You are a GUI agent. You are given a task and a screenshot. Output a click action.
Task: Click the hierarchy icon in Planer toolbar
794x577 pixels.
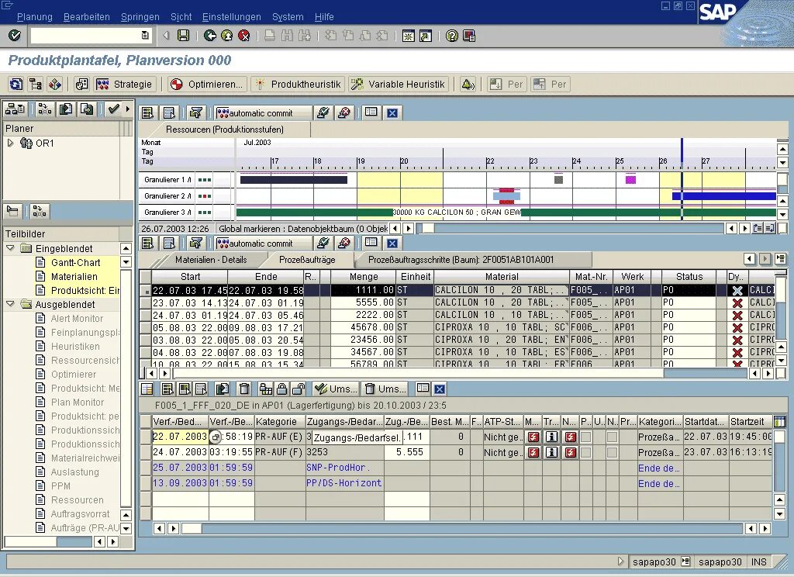pyautogui.click(x=16, y=109)
